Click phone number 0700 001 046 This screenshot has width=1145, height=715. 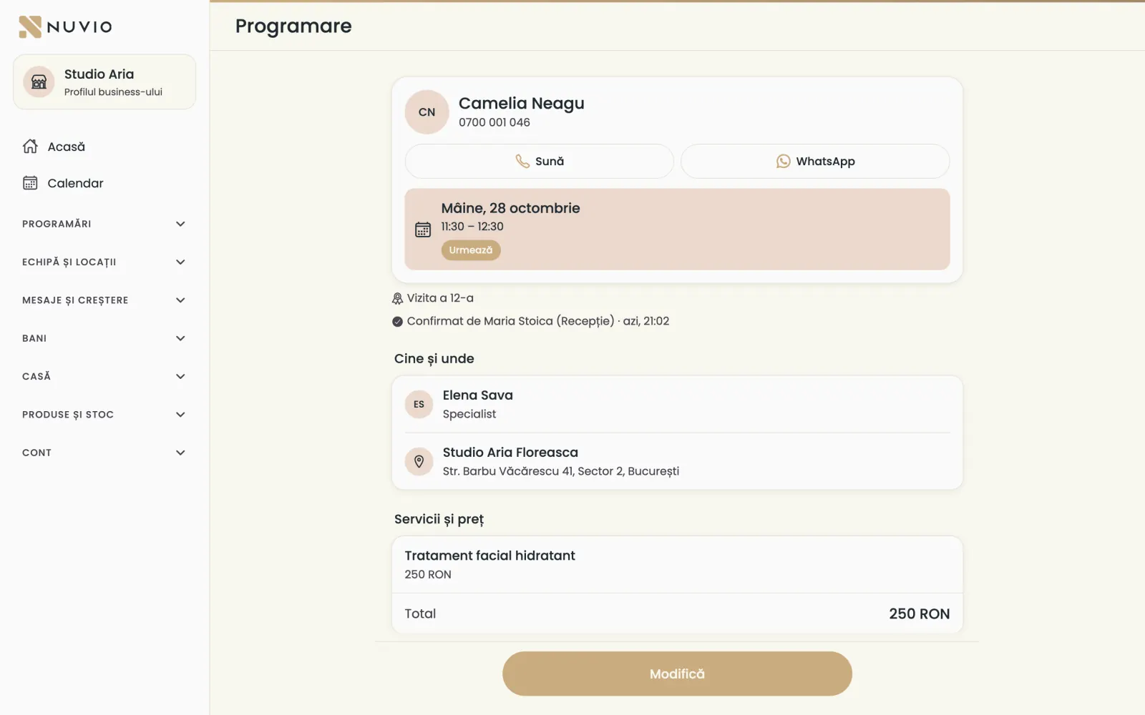point(494,122)
